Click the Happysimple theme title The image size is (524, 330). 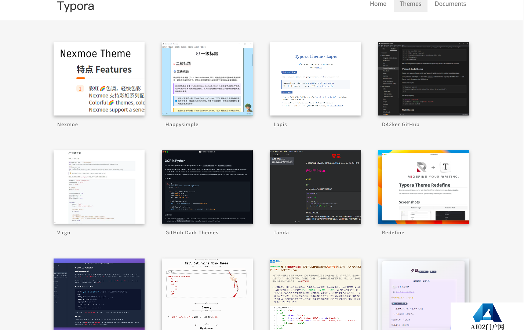pyautogui.click(x=182, y=125)
